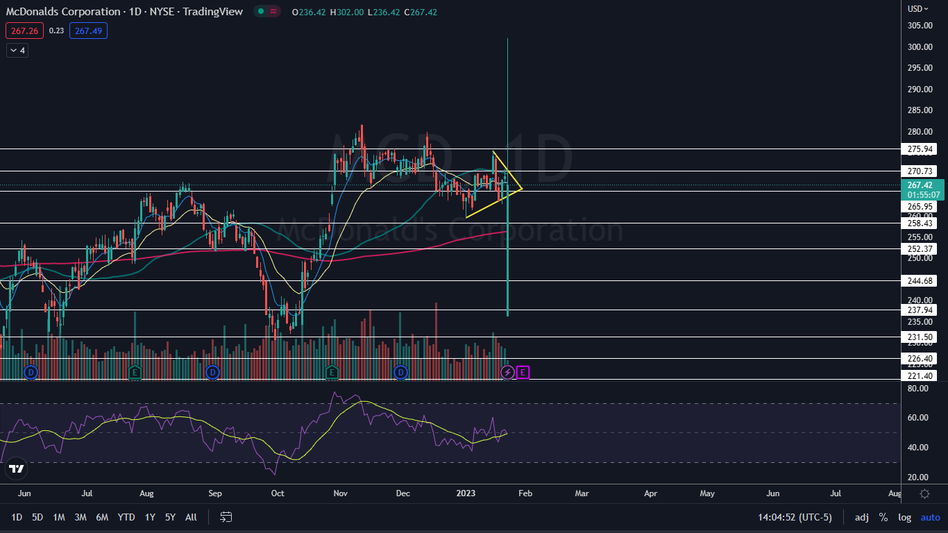
Task: Toggle percent scale mode
Action: (x=883, y=517)
